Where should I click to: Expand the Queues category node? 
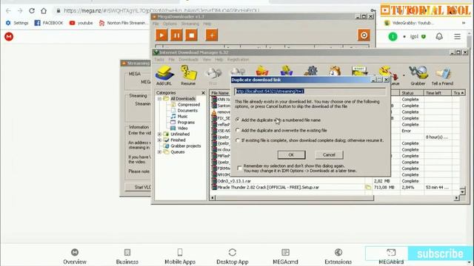[159, 152]
